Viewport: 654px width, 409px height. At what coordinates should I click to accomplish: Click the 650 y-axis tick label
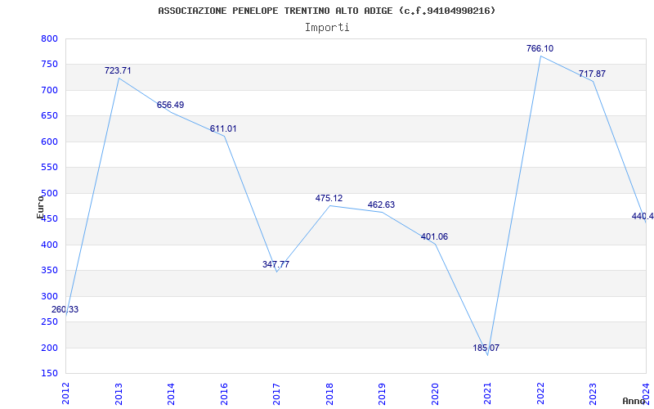coord(49,116)
